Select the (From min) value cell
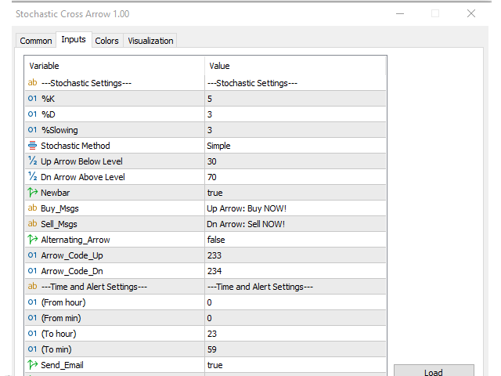The height and width of the screenshot is (376, 501). click(x=295, y=318)
